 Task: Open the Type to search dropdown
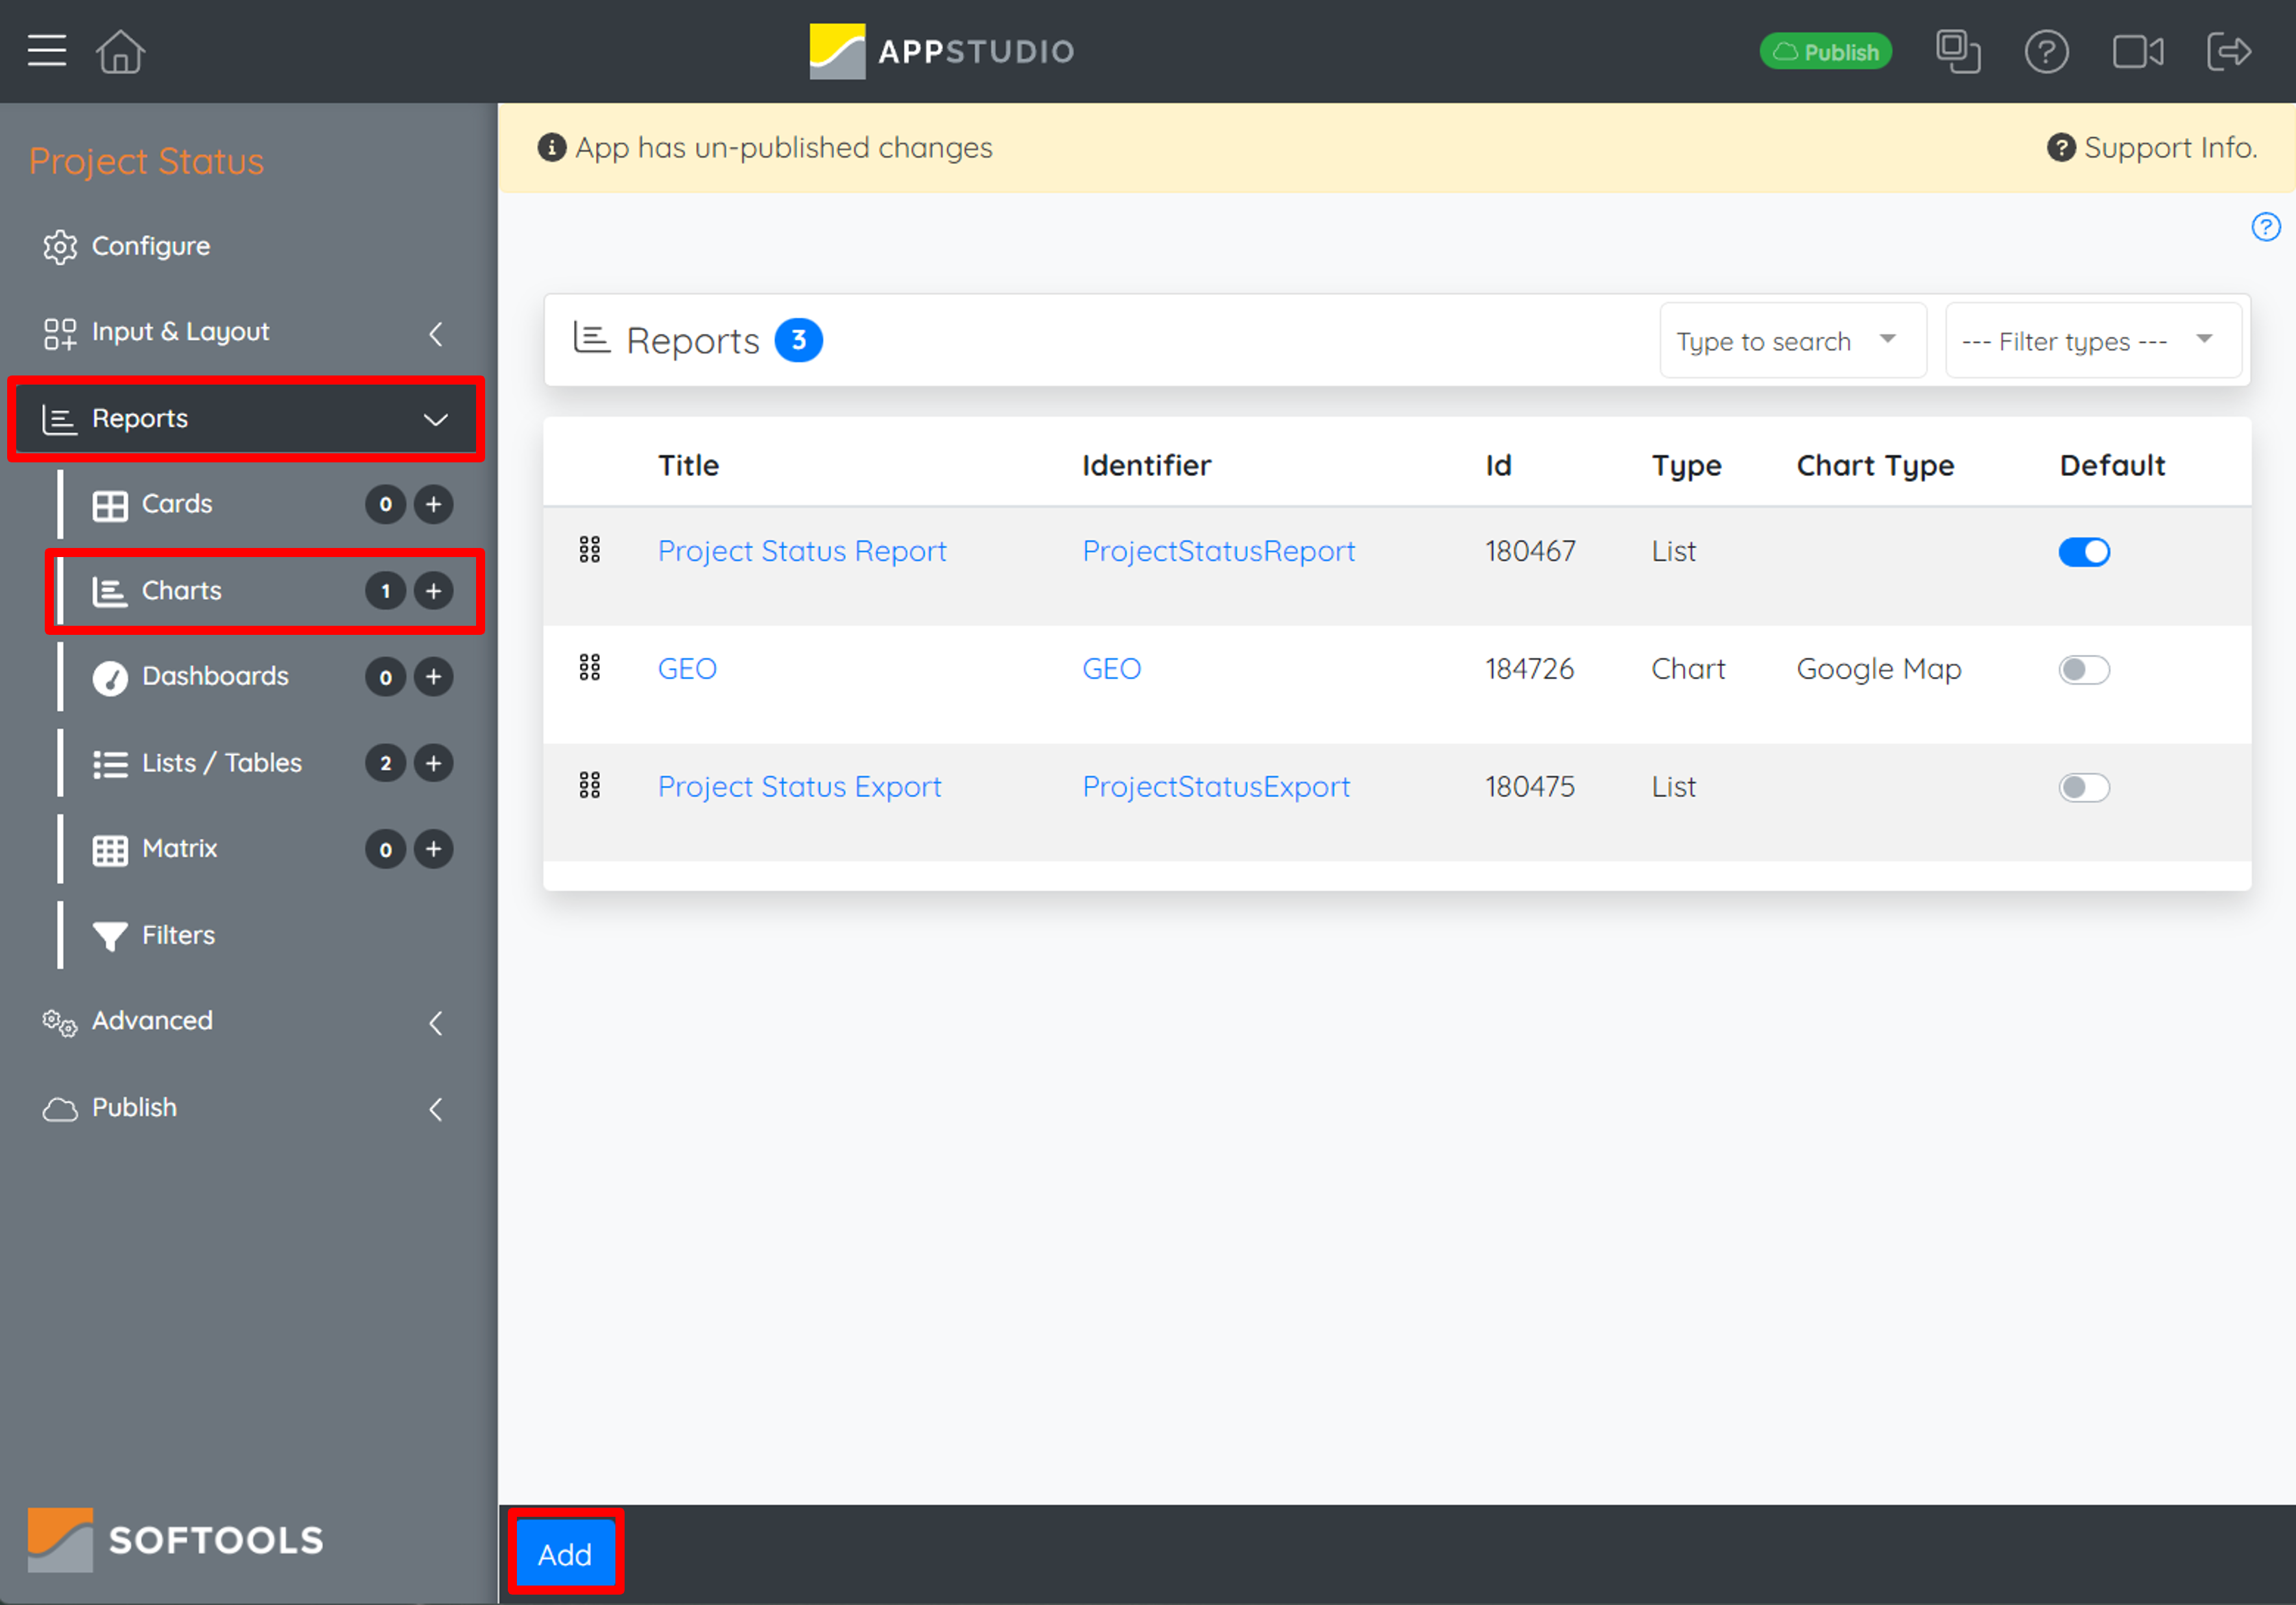[1792, 341]
